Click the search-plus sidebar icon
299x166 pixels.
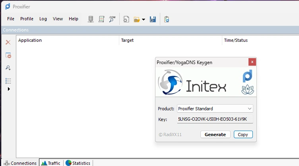point(8,68)
